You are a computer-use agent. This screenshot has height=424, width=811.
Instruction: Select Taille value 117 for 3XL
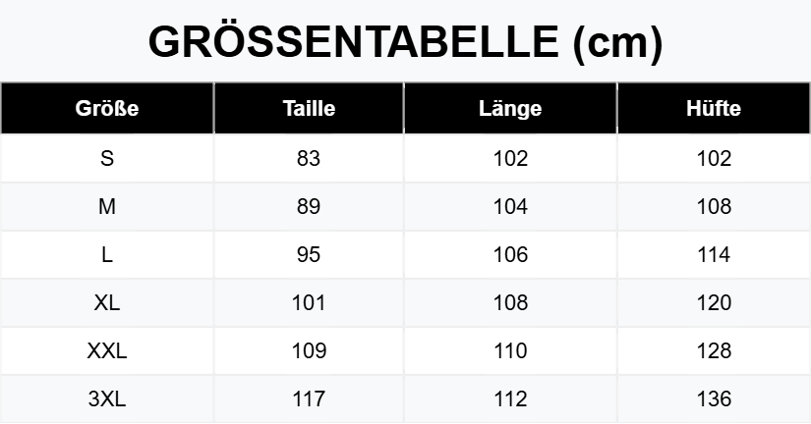point(309,398)
